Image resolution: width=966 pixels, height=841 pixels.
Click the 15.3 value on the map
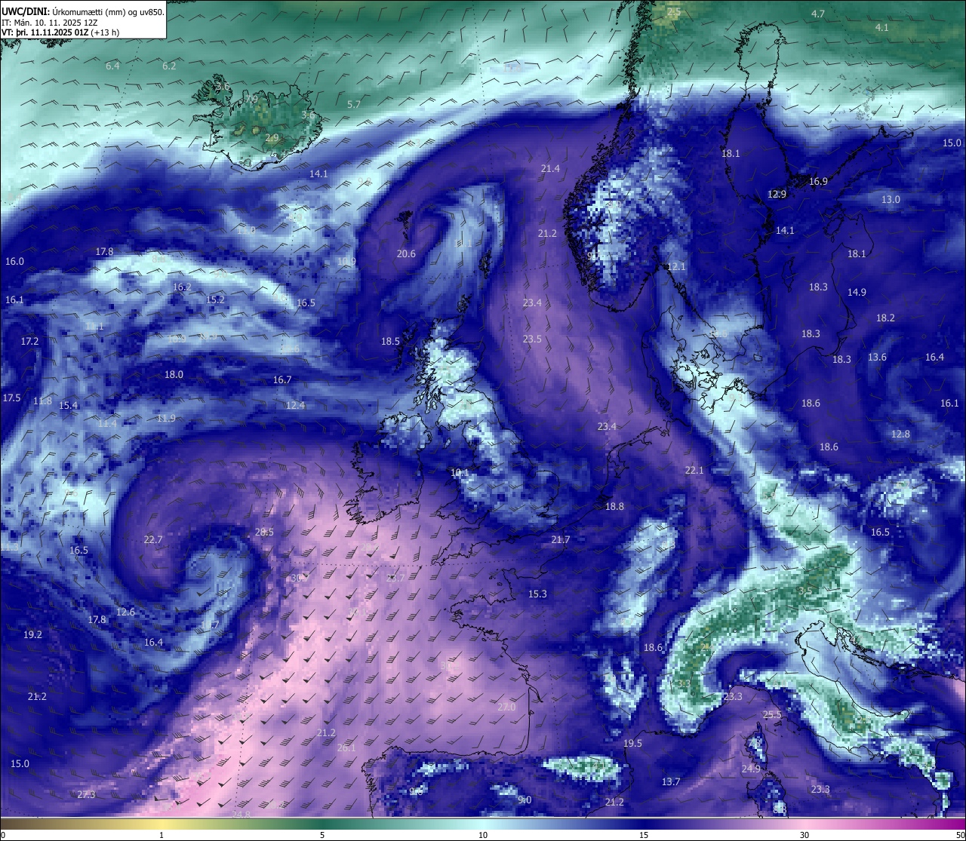tap(537, 594)
